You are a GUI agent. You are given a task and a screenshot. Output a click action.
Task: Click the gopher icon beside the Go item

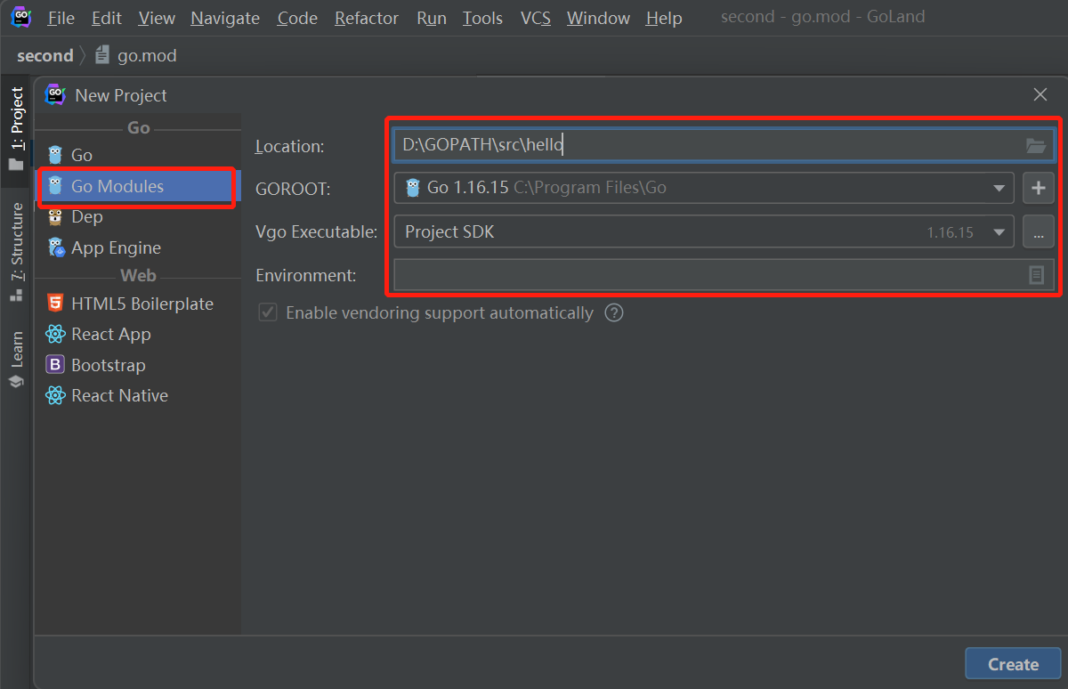click(56, 155)
